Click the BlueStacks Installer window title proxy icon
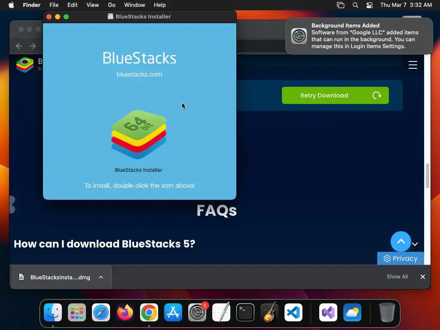 pos(110,17)
